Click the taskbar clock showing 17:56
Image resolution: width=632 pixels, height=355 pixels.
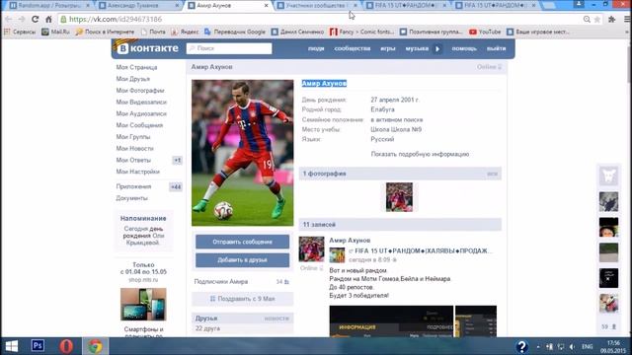(x=613, y=346)
